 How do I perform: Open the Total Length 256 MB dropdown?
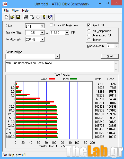click(x=42, y=39)
